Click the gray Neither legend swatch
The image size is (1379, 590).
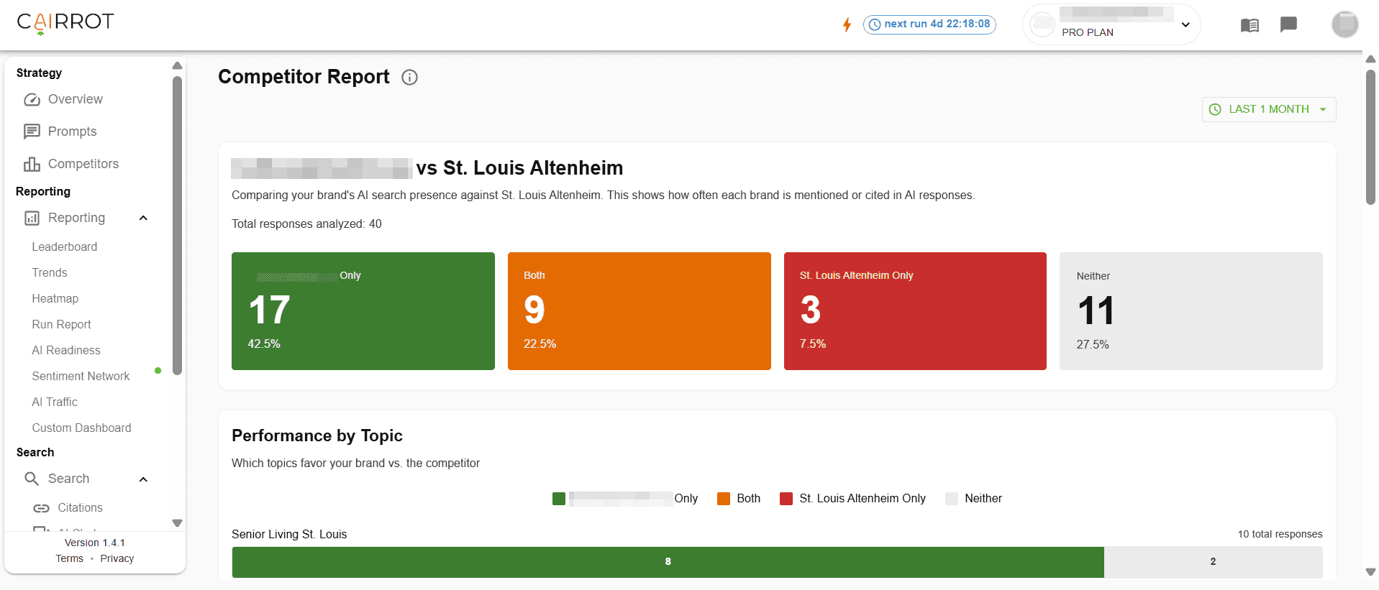952,499
